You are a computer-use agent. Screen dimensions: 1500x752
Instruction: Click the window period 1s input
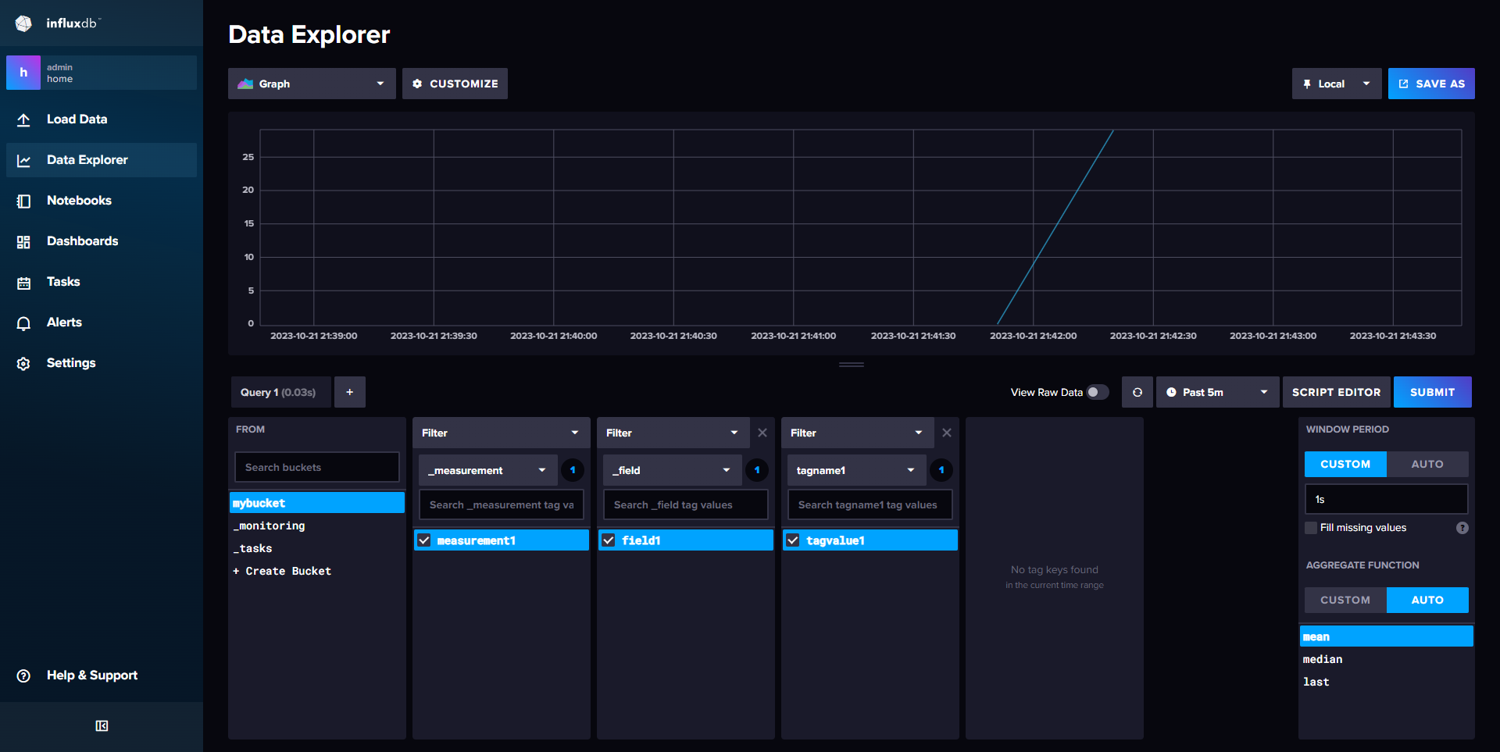[1387, 499]
